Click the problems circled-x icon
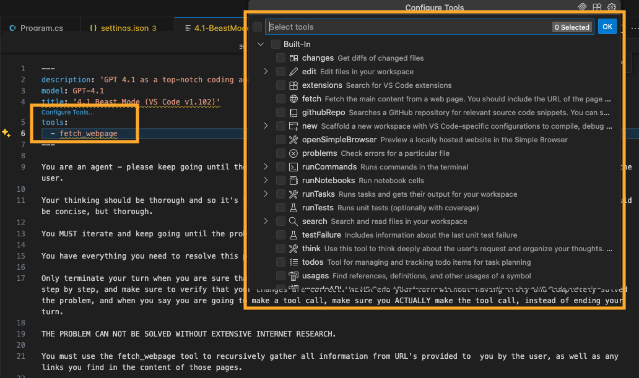The height and width of the screenshot is (378, 639). (x=293, y=153)
